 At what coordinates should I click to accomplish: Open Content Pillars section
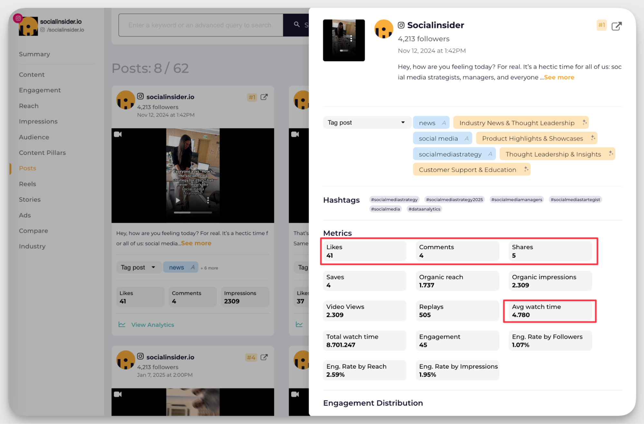point(42,153)
